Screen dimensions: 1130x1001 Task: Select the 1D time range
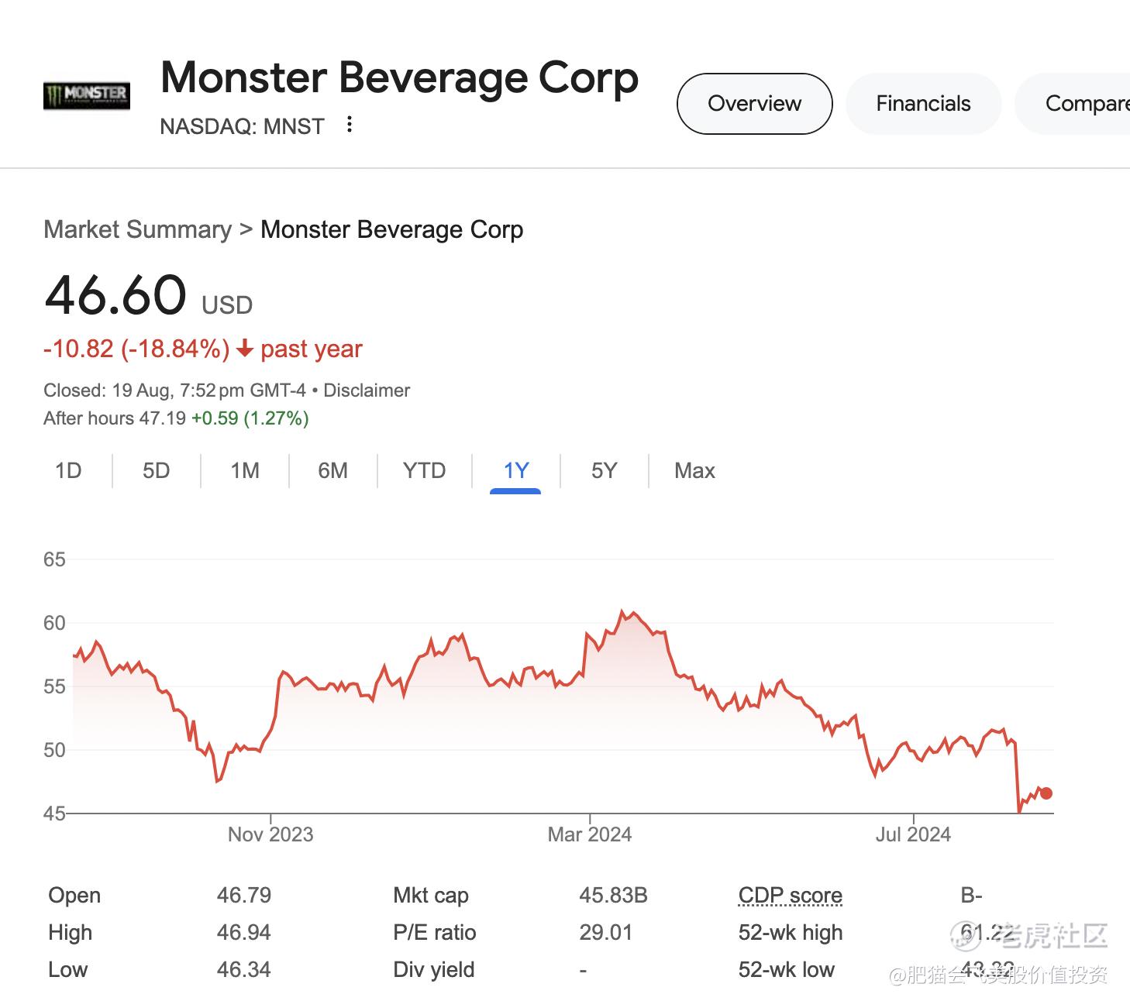click(68, 471)
